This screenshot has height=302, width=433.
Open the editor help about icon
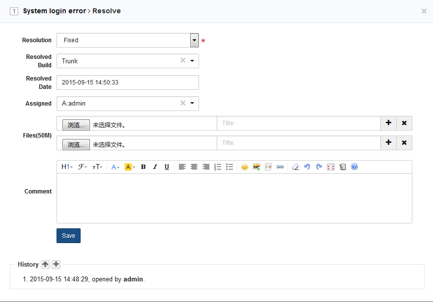pos(354,167)
